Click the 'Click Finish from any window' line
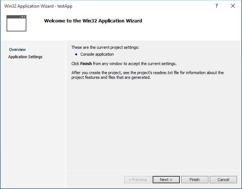Image resolution: width=242 pixels, height=189 pixels. 124,64
